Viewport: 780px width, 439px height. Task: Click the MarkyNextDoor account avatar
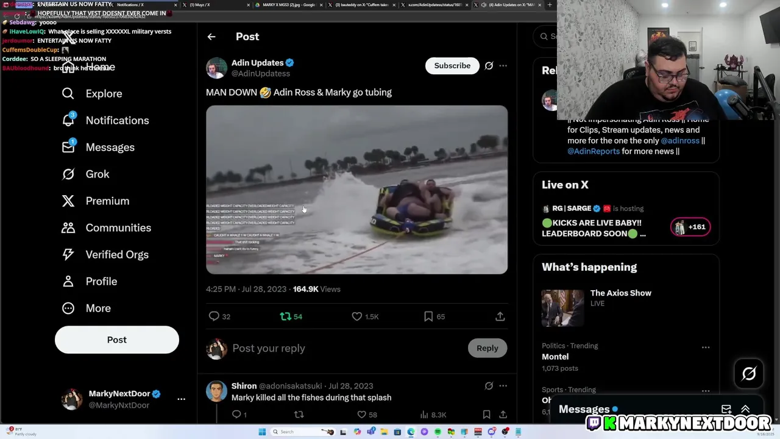coord(72,399)
